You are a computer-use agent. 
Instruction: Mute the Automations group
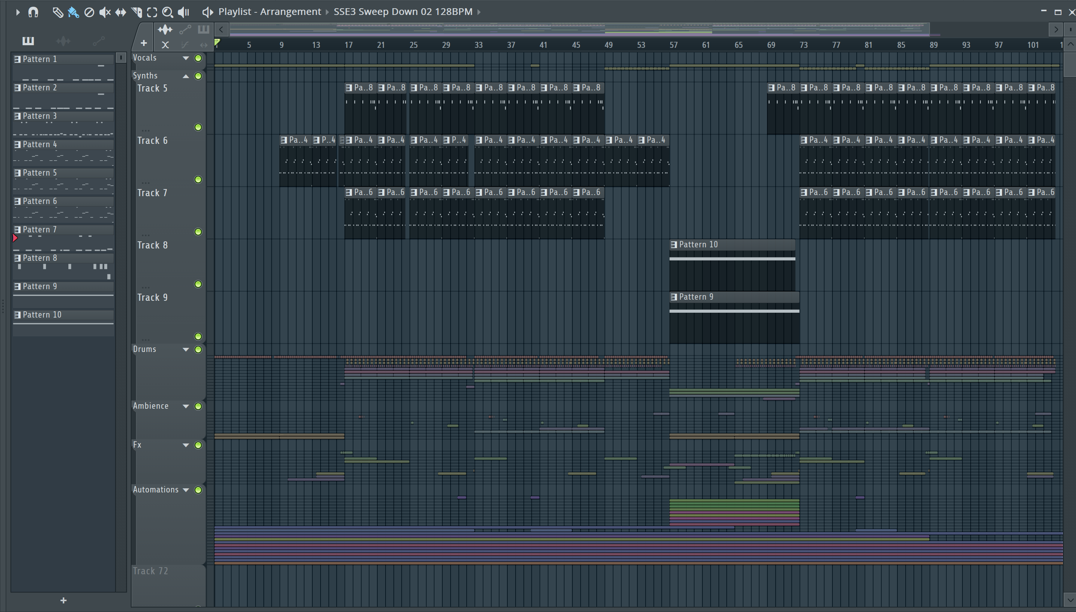point(198,490)
